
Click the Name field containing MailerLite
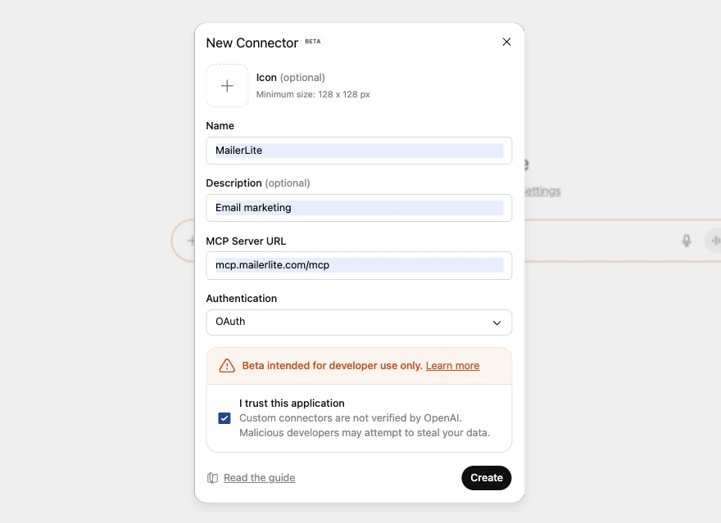coord(359,151)
